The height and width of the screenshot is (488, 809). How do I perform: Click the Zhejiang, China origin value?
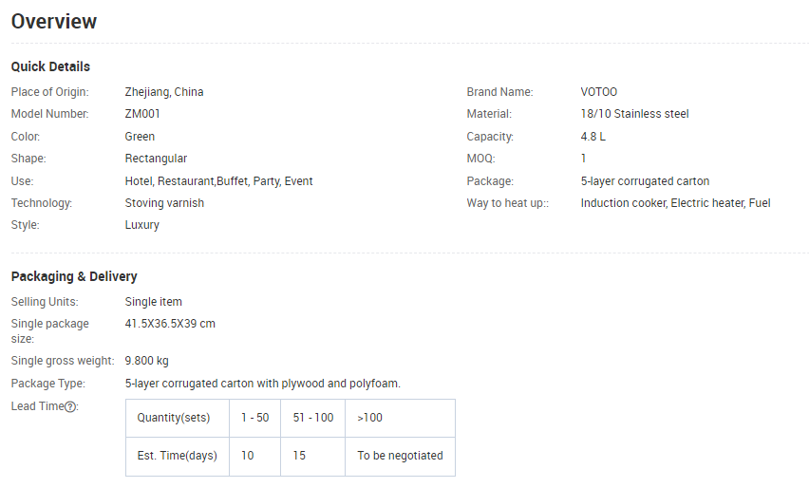click(164, 92)
